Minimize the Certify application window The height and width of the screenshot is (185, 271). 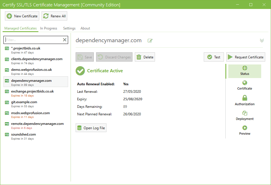coord(238,5)
